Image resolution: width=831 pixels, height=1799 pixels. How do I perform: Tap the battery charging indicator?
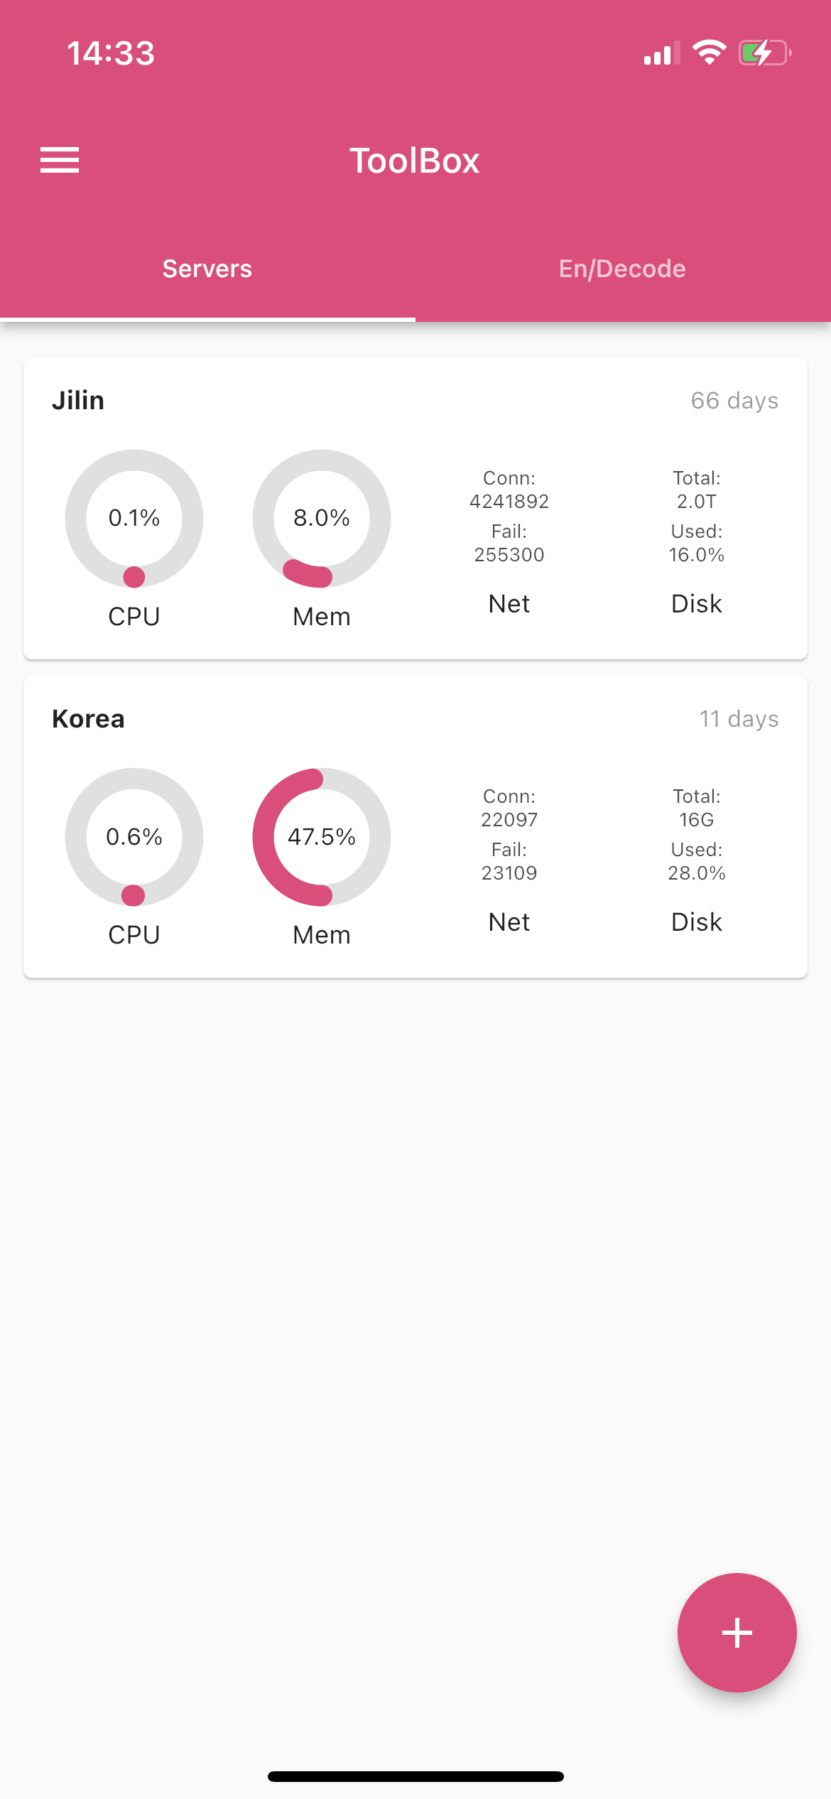(x=764, y=53)
